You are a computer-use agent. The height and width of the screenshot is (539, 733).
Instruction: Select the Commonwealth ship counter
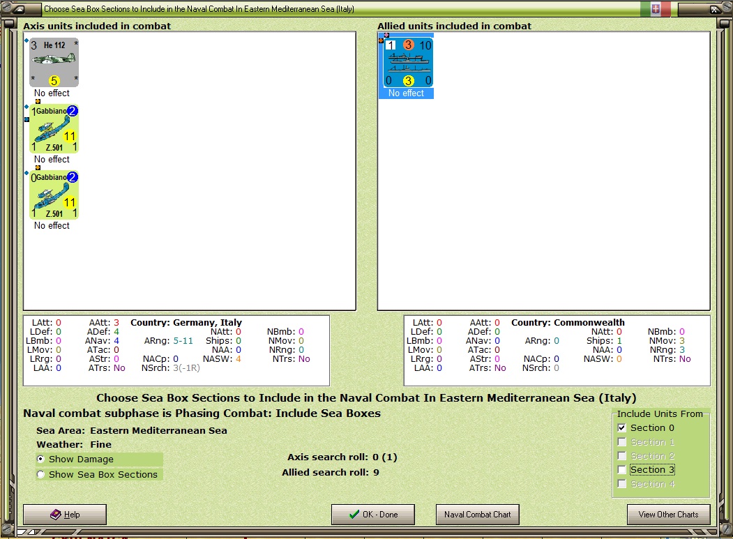click(408, 63)
